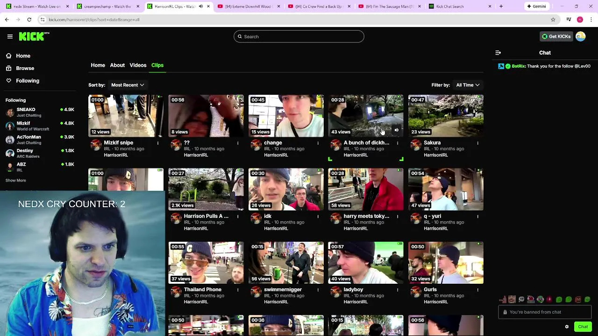Click the swimmernigger clip title
Viewport: 598px width, 336px height.
pos(283,290)
